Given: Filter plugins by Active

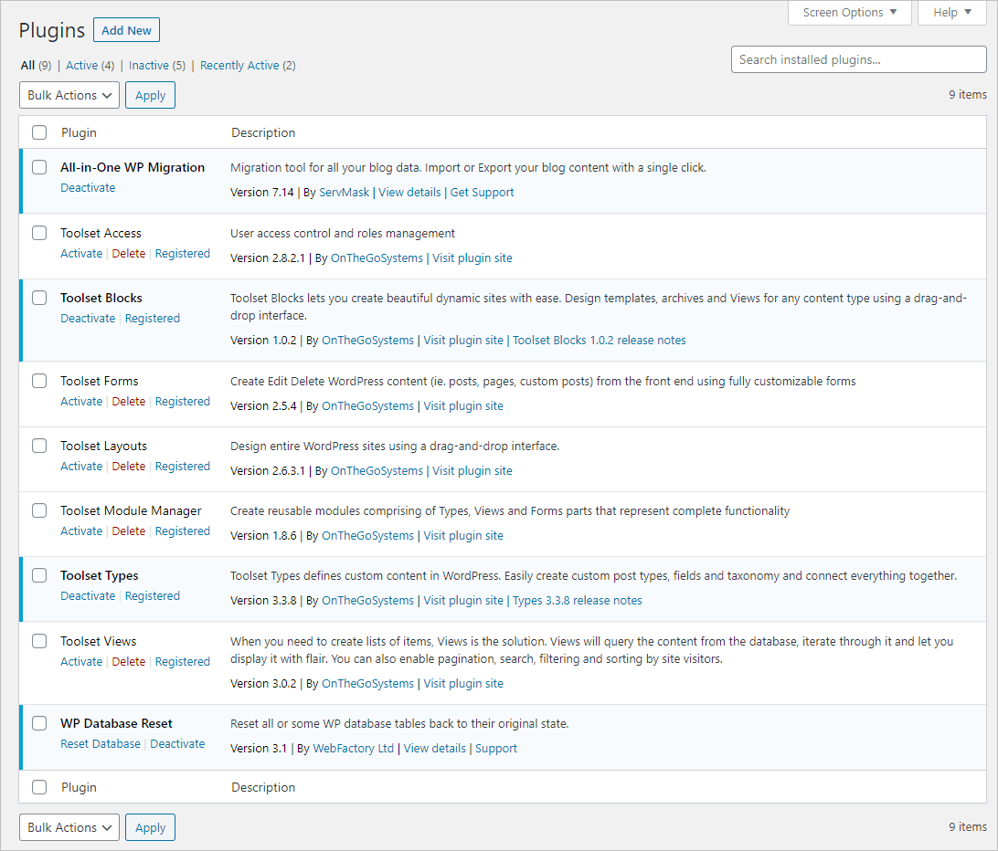Looking at the screenshot, I should (82, 66).
